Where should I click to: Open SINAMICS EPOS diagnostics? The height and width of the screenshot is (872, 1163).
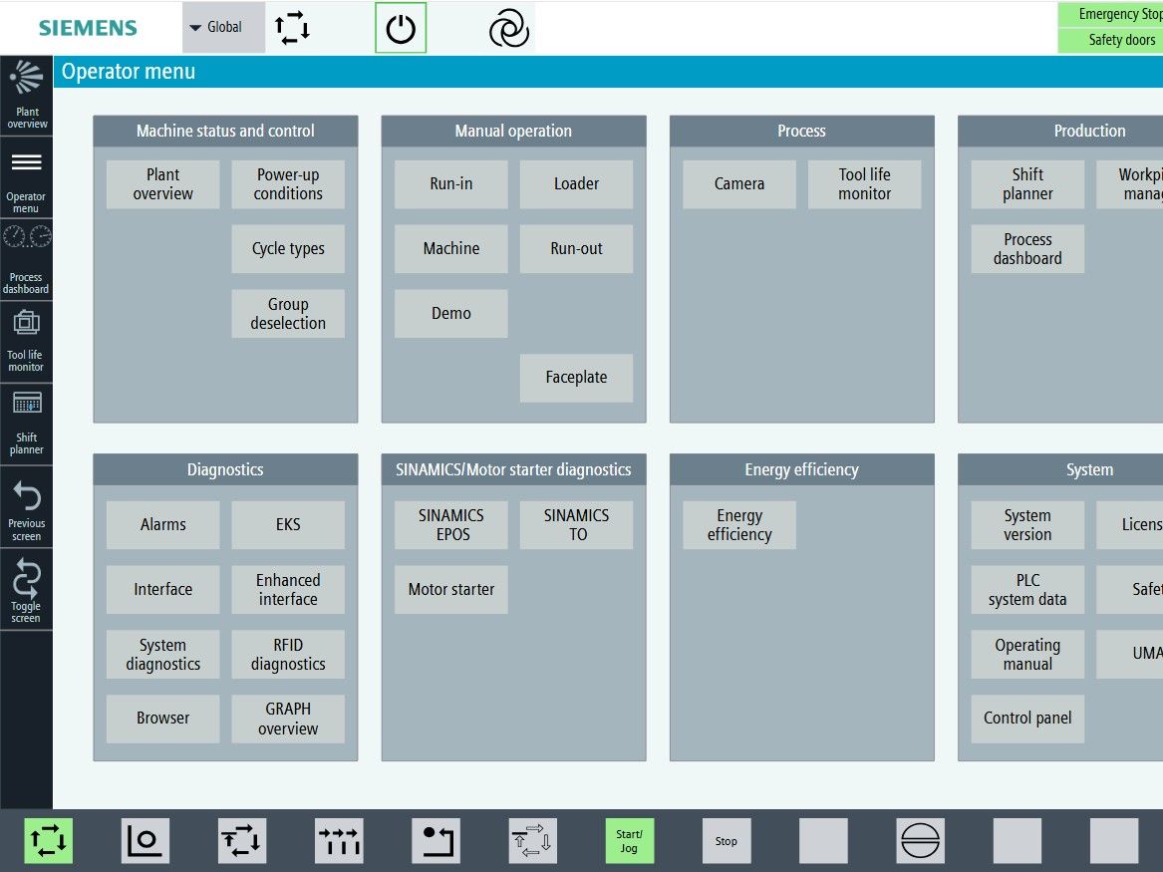tap(451, 525)
